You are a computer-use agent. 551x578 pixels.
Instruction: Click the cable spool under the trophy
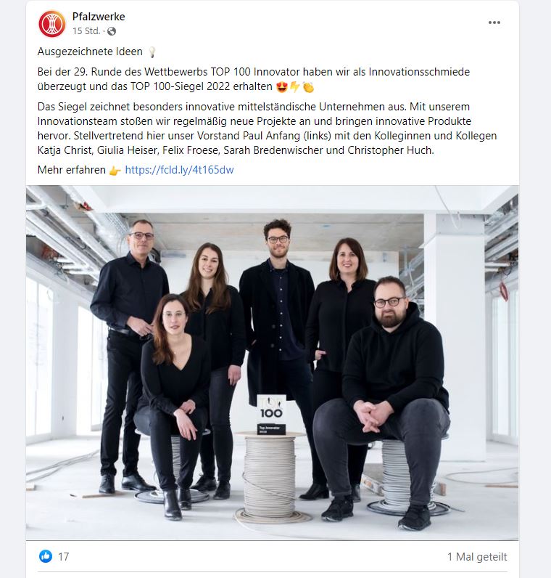(x=271, y=477)
